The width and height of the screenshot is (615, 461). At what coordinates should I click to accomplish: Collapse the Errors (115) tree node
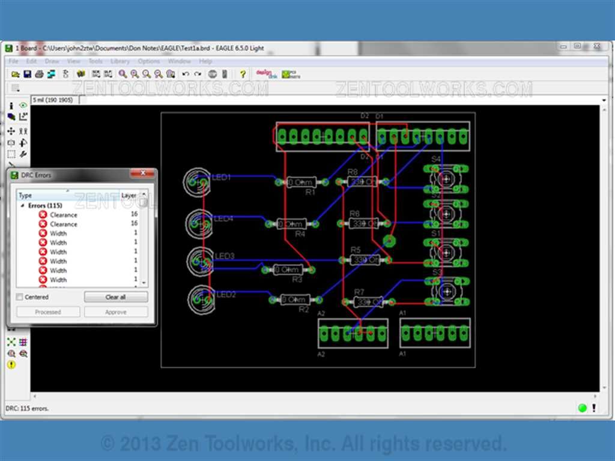pyautogui.click(x=22, y=205)
